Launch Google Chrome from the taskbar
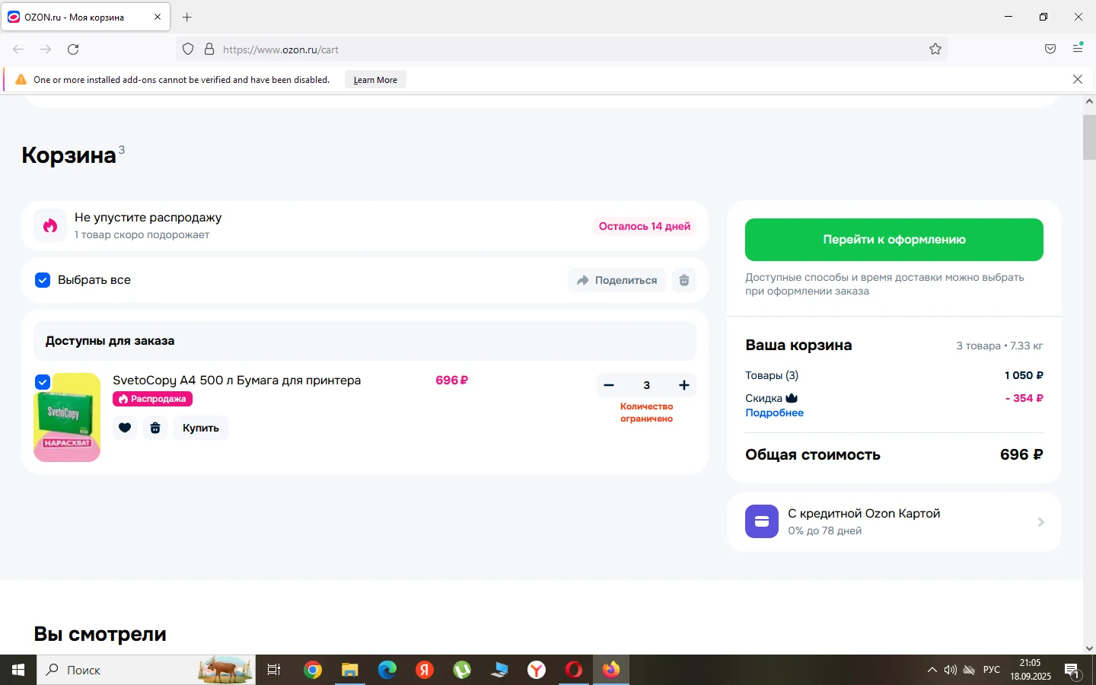Image resolution: width=1096 pixels, height=685 pixels. click(x=312, y=670)
